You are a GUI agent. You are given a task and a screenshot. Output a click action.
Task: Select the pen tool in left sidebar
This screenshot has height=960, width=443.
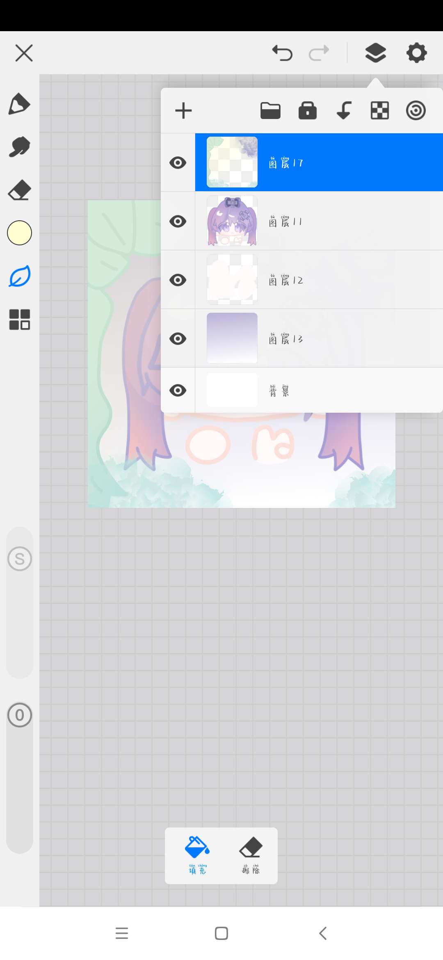(19, 104)
